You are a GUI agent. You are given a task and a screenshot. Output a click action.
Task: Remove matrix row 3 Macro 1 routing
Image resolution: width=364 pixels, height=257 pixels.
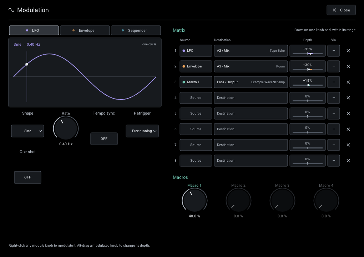point(348,82)
